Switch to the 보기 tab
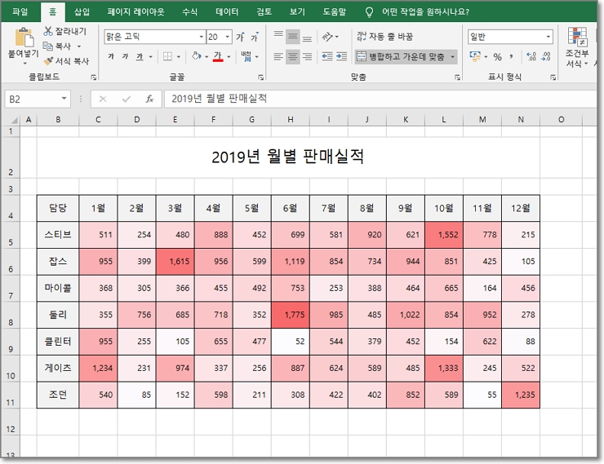This screenshot has width=604, height=464. coord(297,12)
